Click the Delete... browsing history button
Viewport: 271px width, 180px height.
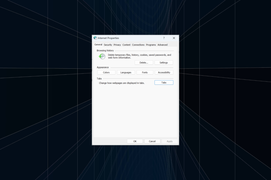[x=144, y=63]
